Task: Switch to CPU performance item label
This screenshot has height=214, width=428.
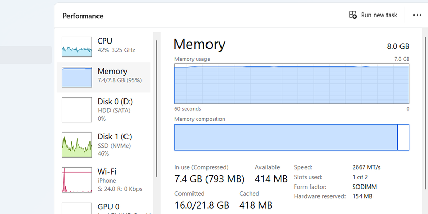Action: click(105, 41)
